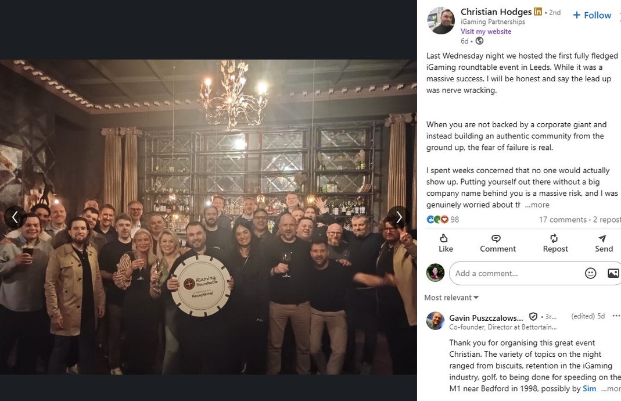Viewport: 621px width, 401px height.
Task: Expand post text with ...more
Action: click(537, 205)
